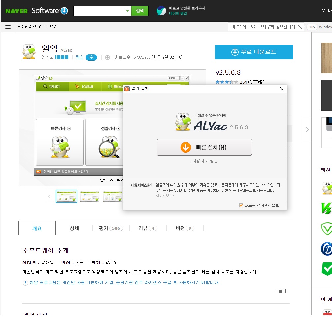This screenshot has height=317, width=332.
Task: Click the 검사하기 search tab in screenshot
Action: 52,87
